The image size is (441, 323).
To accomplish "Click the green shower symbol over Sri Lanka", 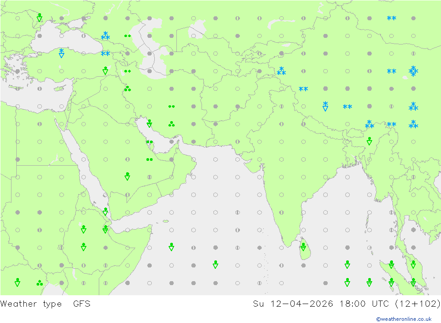I will coord(303,247).
